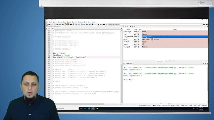Open the Run menu
Image resolution: width=214 pixels, height=120 pixels.
coord(64,22)
